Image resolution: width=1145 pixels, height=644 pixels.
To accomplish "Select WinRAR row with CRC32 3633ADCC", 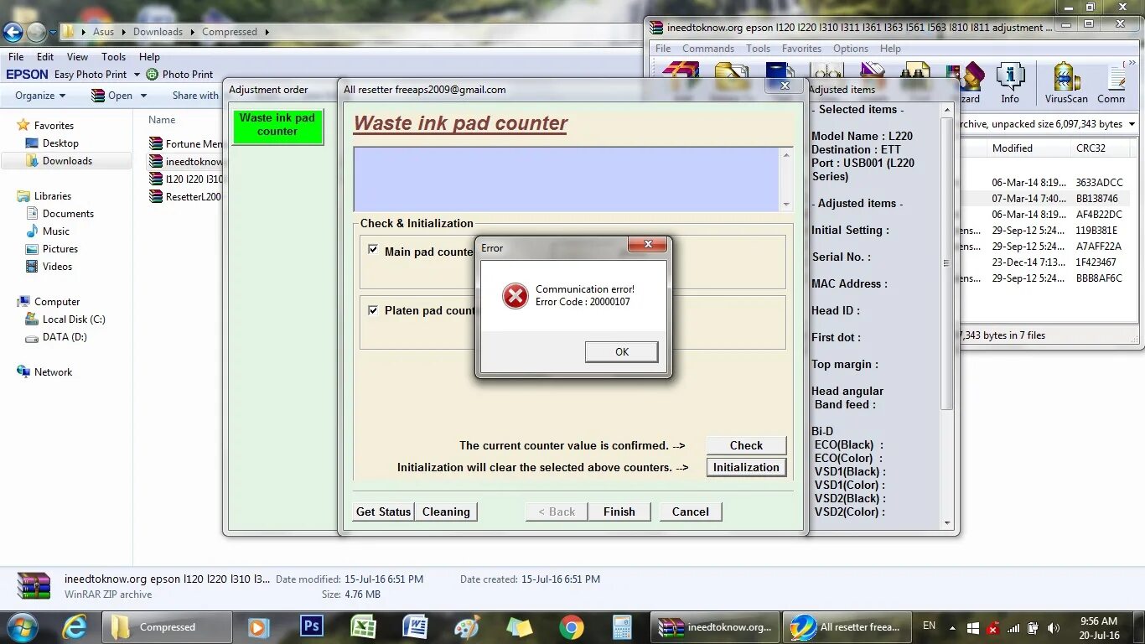I will click(1044, 183).
